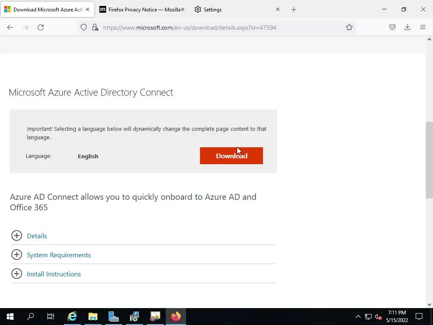Open the Windows Start menu
Image resolution: width=433 pixels, height=325 pixels.
click(x=10, y=317)
